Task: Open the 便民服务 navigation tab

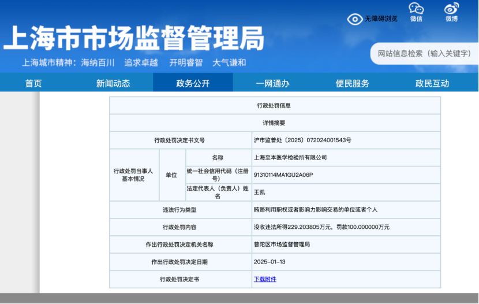Action: click(x=352, y=83)
